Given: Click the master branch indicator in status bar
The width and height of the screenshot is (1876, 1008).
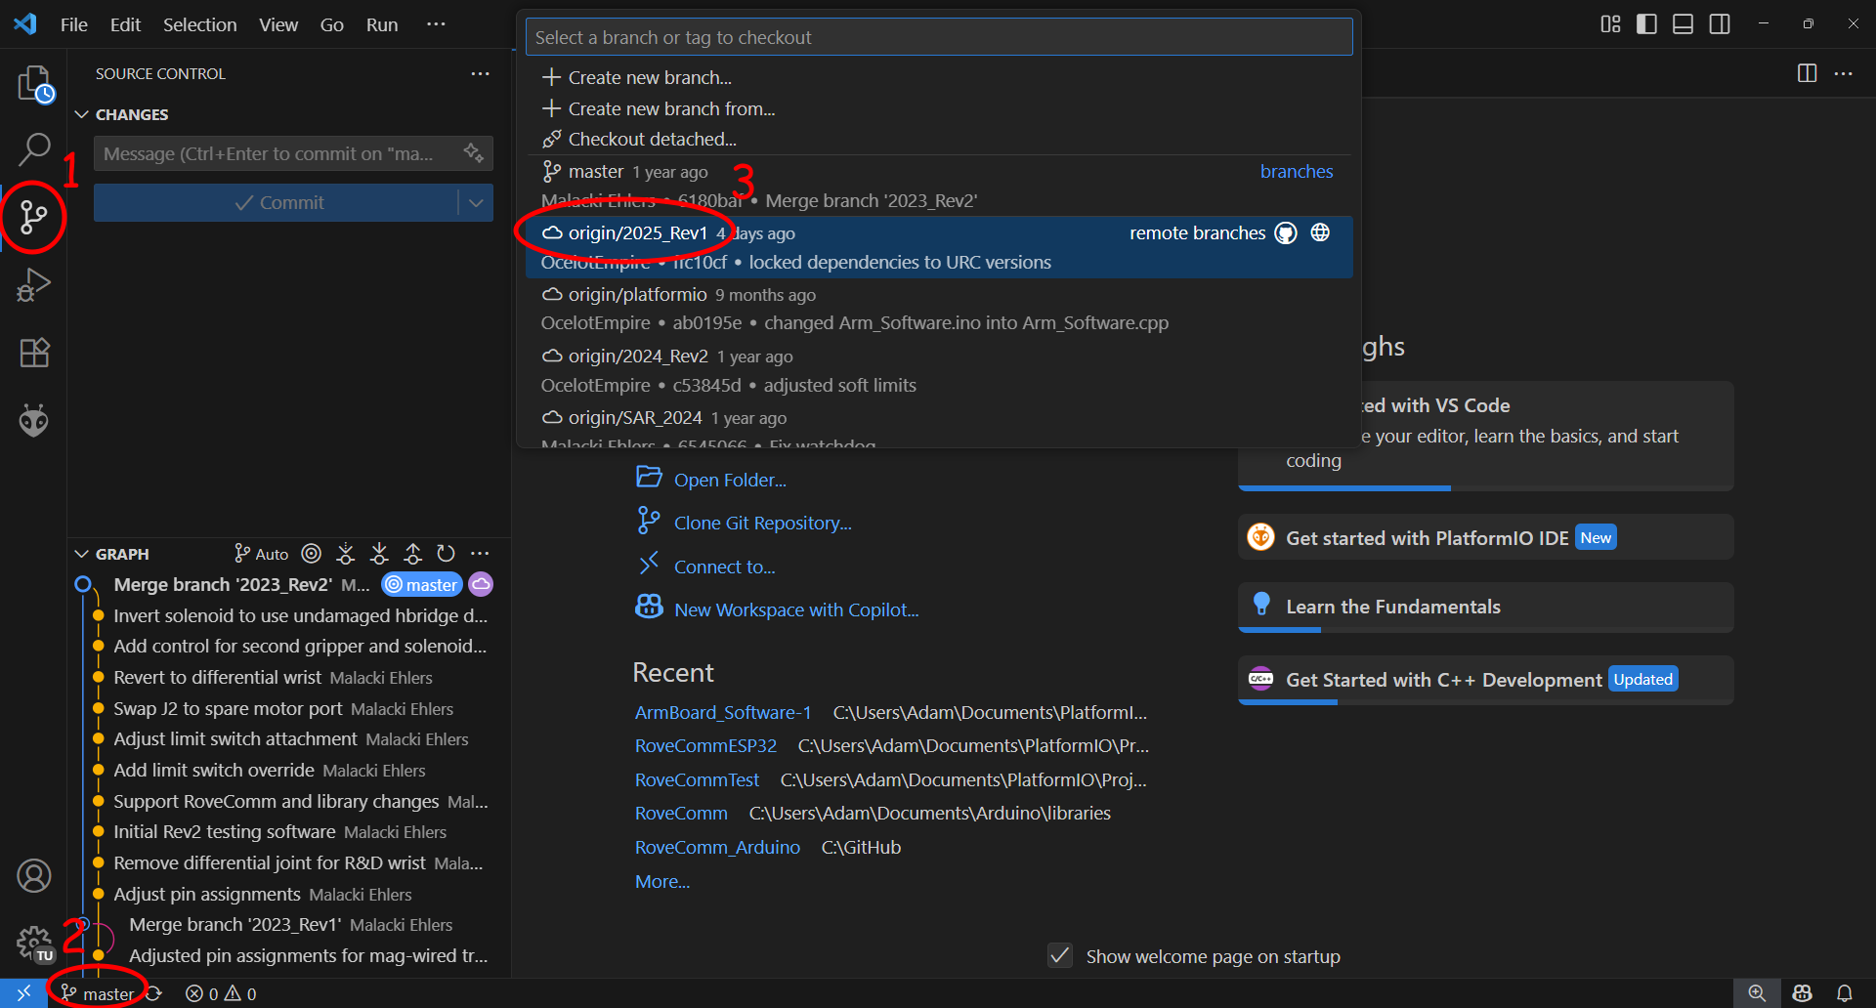Looking at the screenshot, I should point(97,991).
